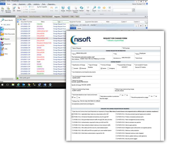Click the quick search input field

click(x=122, y=10)
